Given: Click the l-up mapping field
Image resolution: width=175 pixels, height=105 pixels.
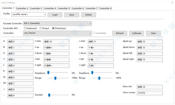Looking at the screenshot, I should click(56, 48).
